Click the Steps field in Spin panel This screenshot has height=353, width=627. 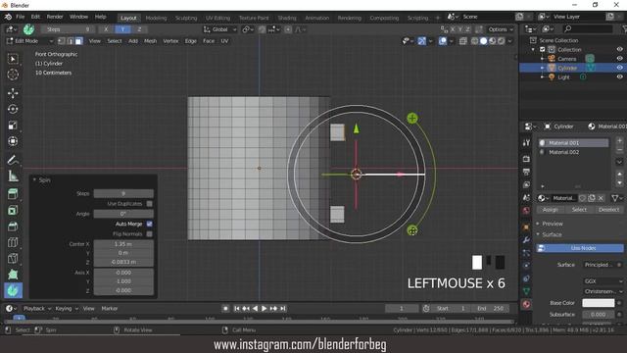tap(123, 194)
